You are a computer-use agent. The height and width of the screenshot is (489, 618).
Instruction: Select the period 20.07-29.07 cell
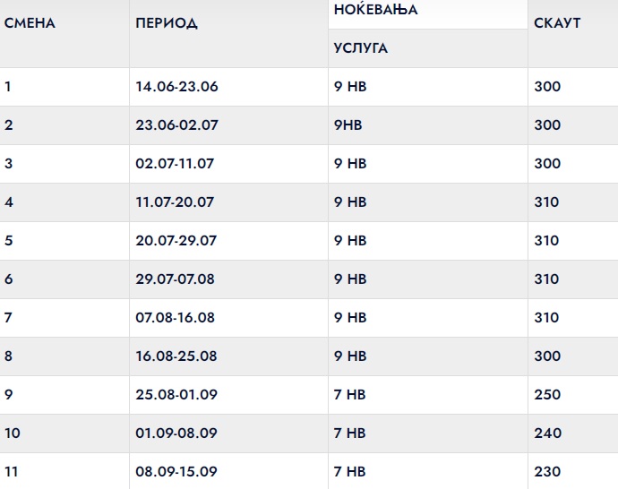[176, 241]
